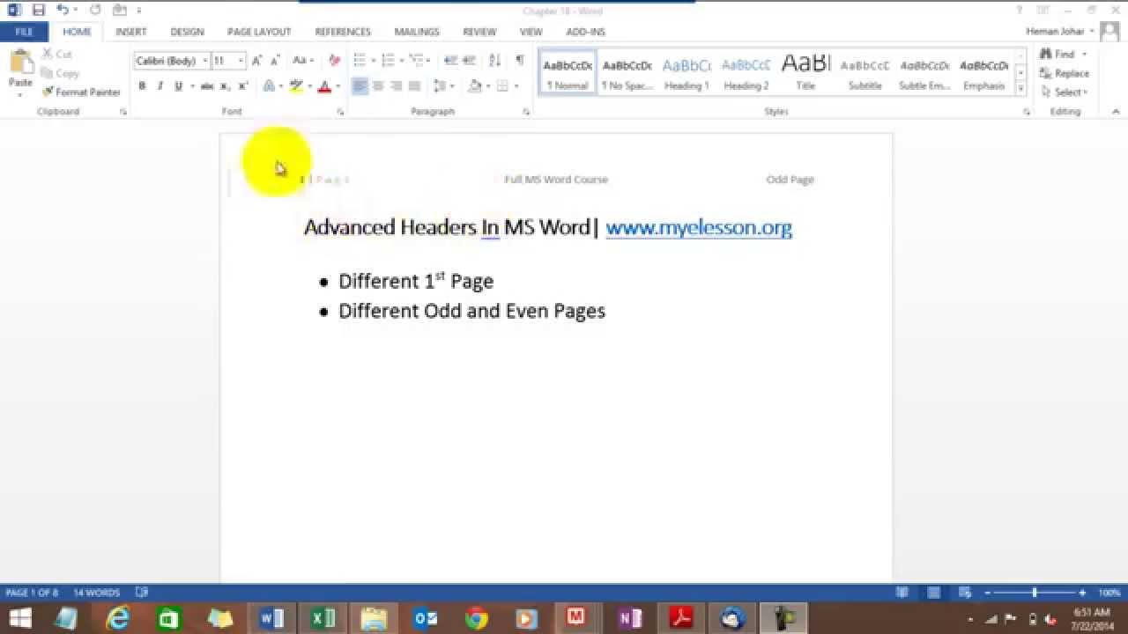The width and height of the screenshot is (1128, 634).
Task: Open Google Chrome from the taskbar
Action: click(477, 618)
